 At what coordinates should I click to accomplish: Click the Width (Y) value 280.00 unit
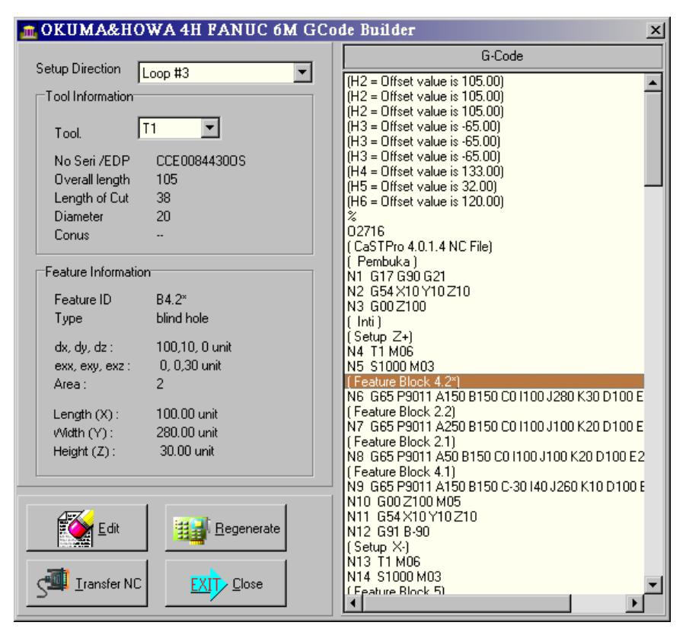point(187,433)
